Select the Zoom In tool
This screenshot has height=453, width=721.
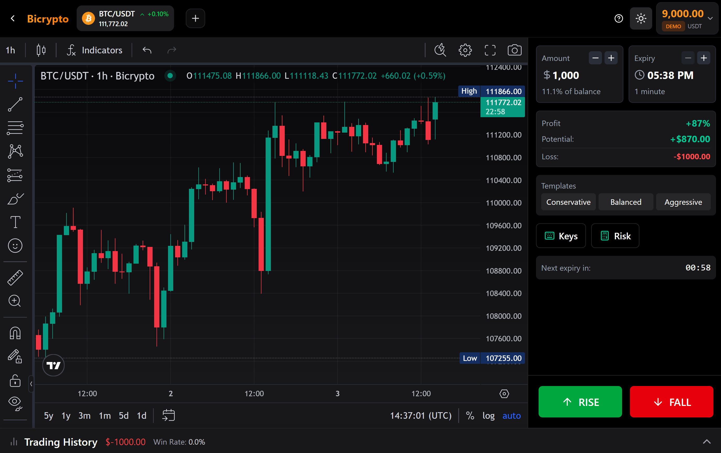tap(15, 301)
